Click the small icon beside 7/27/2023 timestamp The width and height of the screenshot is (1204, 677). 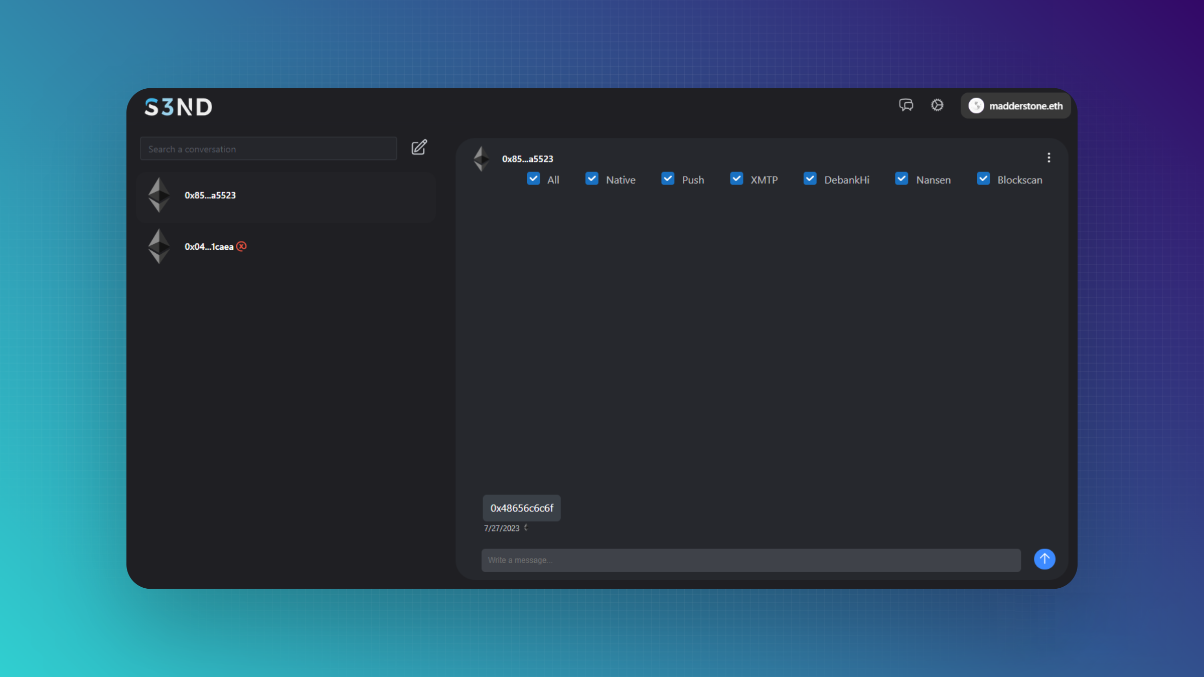tap(526, 528)
